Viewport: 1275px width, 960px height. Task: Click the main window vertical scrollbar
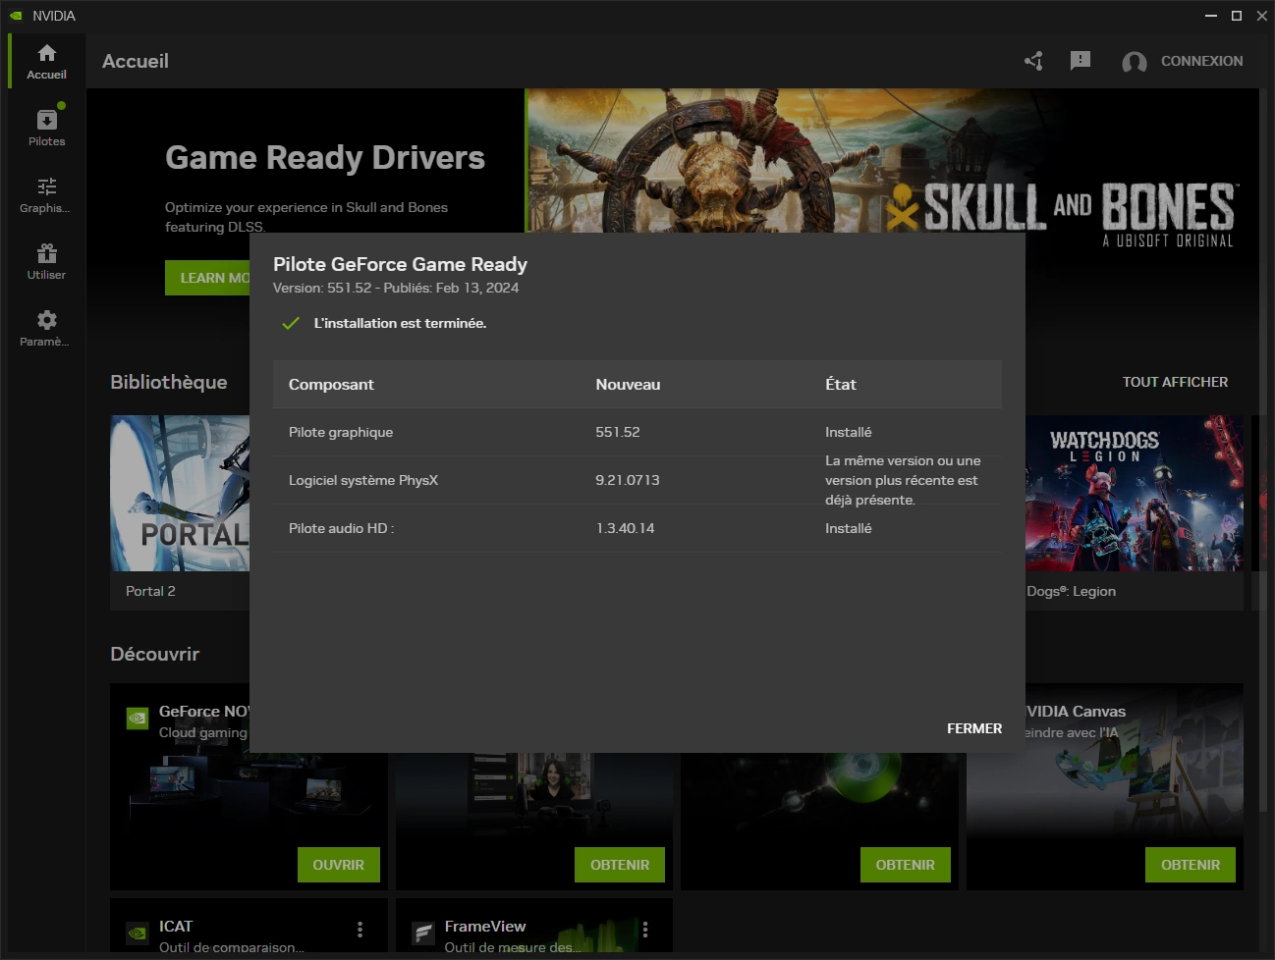(1265, 452)
